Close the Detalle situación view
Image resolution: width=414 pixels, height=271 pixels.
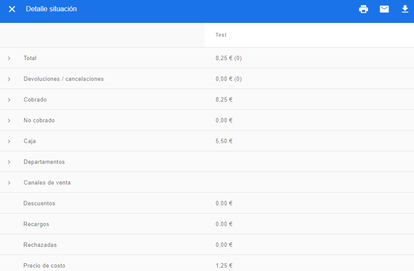(12, 9)
